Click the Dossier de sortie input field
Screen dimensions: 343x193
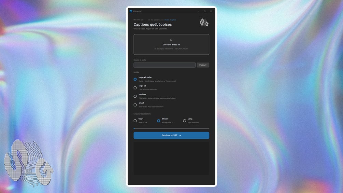165,65
